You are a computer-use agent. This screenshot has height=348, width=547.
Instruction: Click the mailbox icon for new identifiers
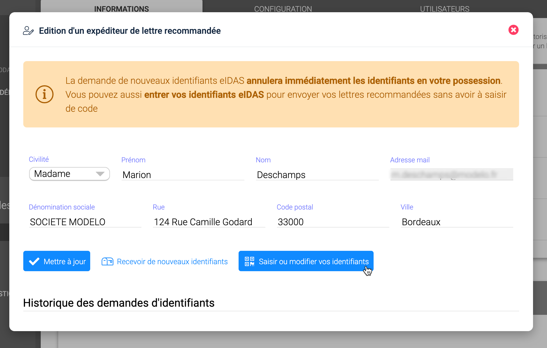point(107,262)
